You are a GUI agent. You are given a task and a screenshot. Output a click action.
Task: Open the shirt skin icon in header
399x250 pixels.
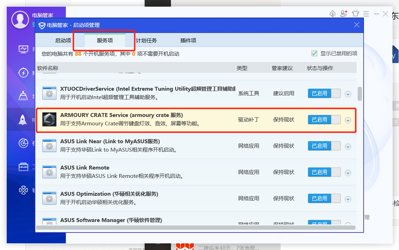click(x=356, y=13)
